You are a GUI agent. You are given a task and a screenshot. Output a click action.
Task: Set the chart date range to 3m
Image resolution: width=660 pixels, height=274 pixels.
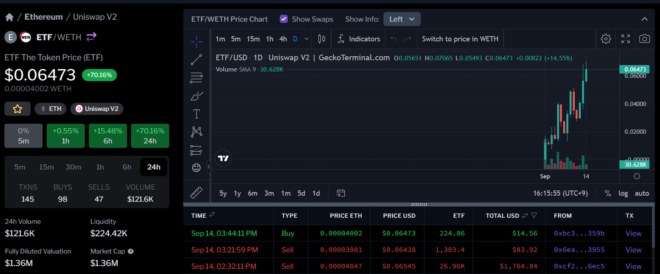(269, 193)
